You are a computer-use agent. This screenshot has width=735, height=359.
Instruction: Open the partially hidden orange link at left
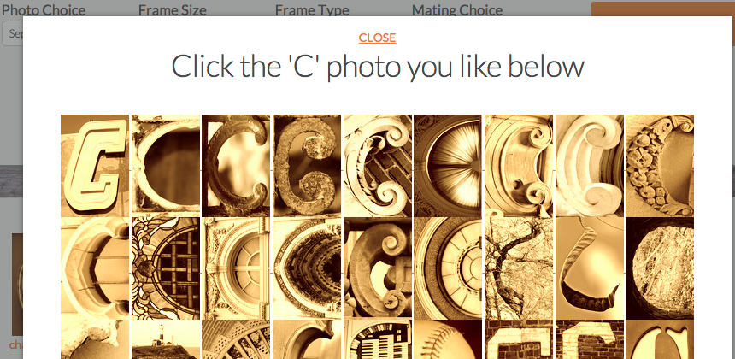pos(16,345)
